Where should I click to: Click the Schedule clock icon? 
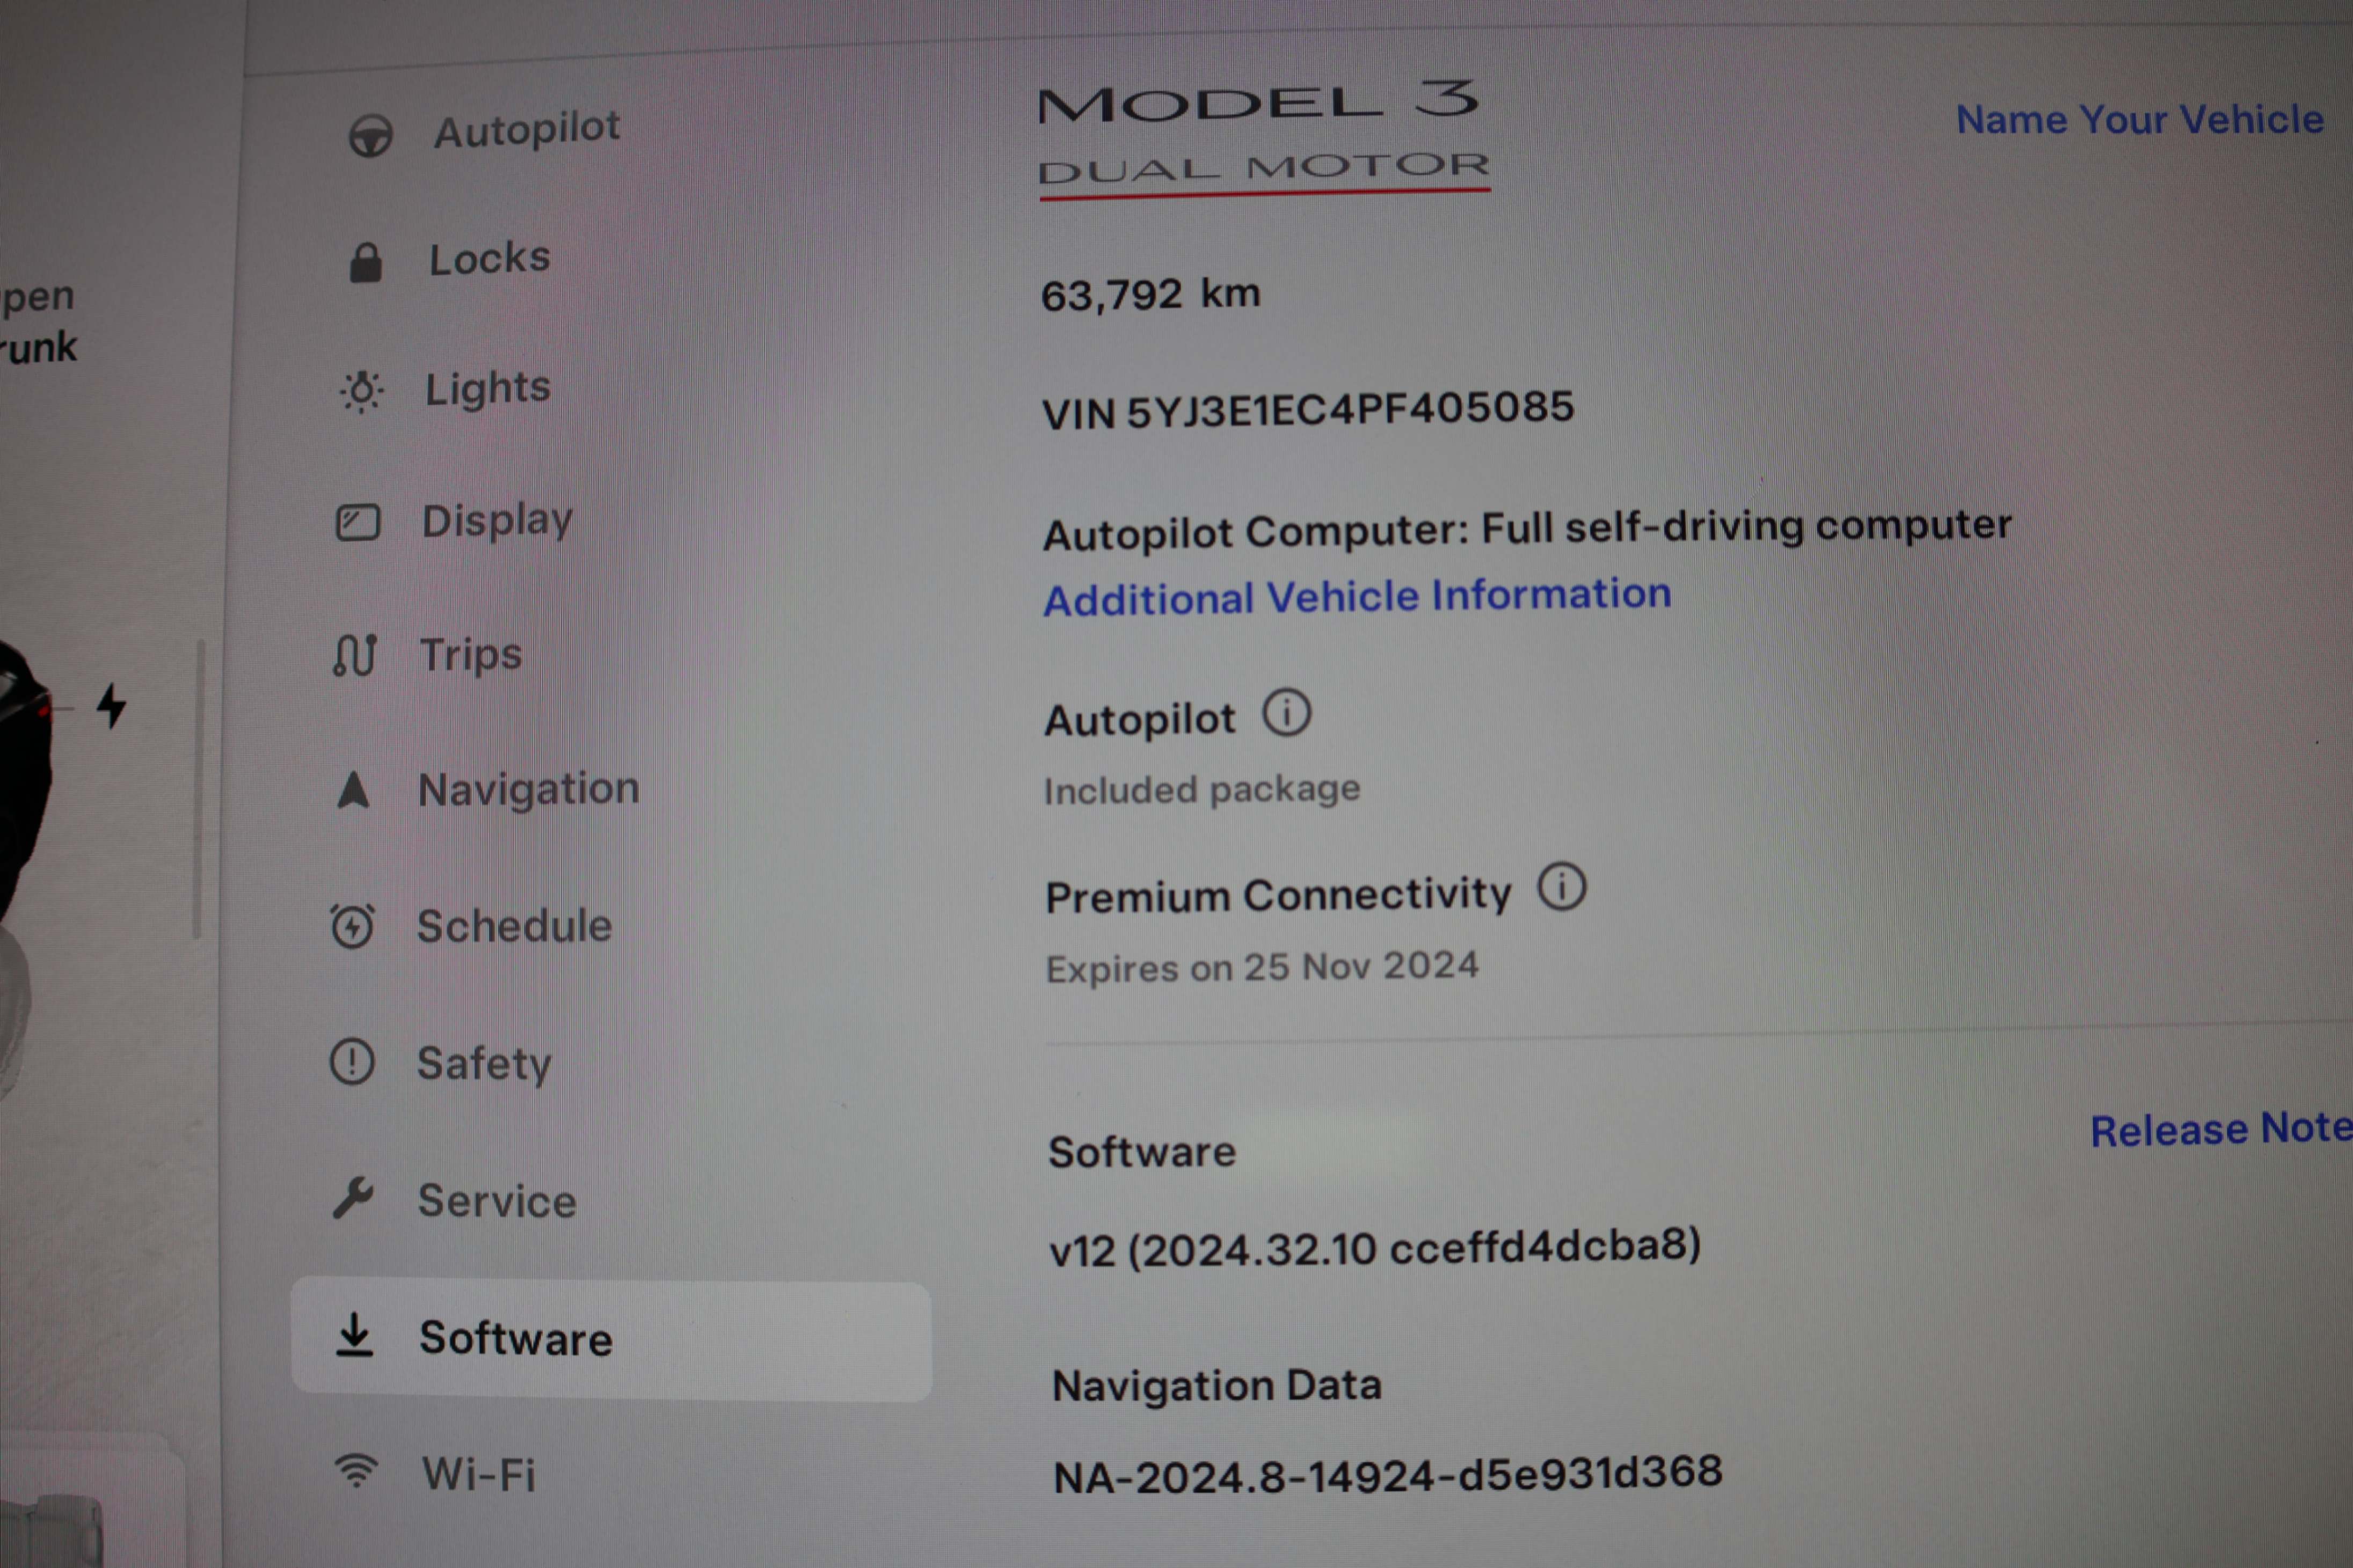pos(352,926)
